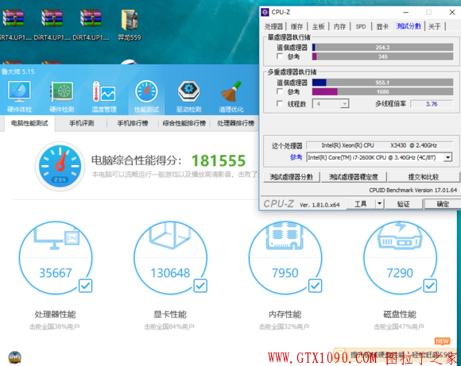The image size is (461, 366).
Task: Click multi-thread ratio field 3.76
Action: (x=432, y=104)
